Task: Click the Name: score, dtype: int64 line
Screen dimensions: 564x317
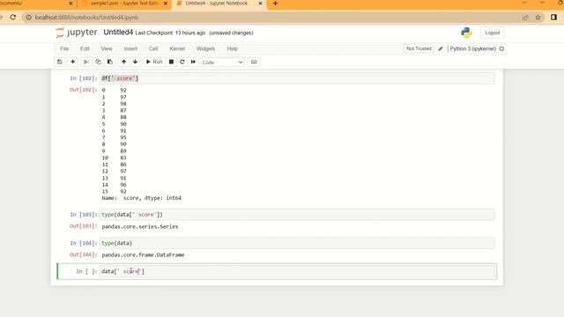Action: click(141, 198)
